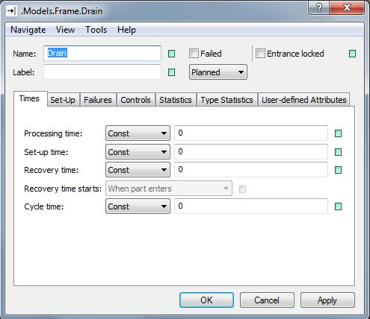370x319 pixels.
Task: Toggle inheritance square for Recovery time
Action: 338,170
